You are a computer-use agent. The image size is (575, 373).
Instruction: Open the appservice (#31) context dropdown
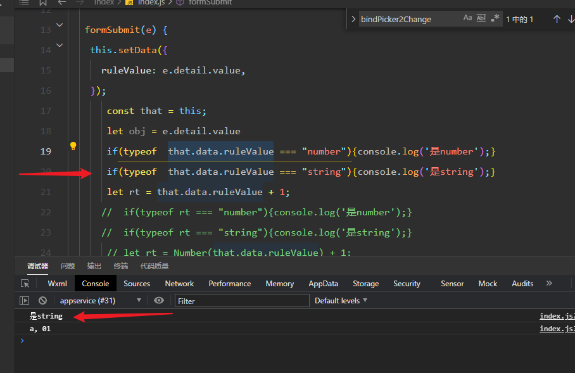101,301
